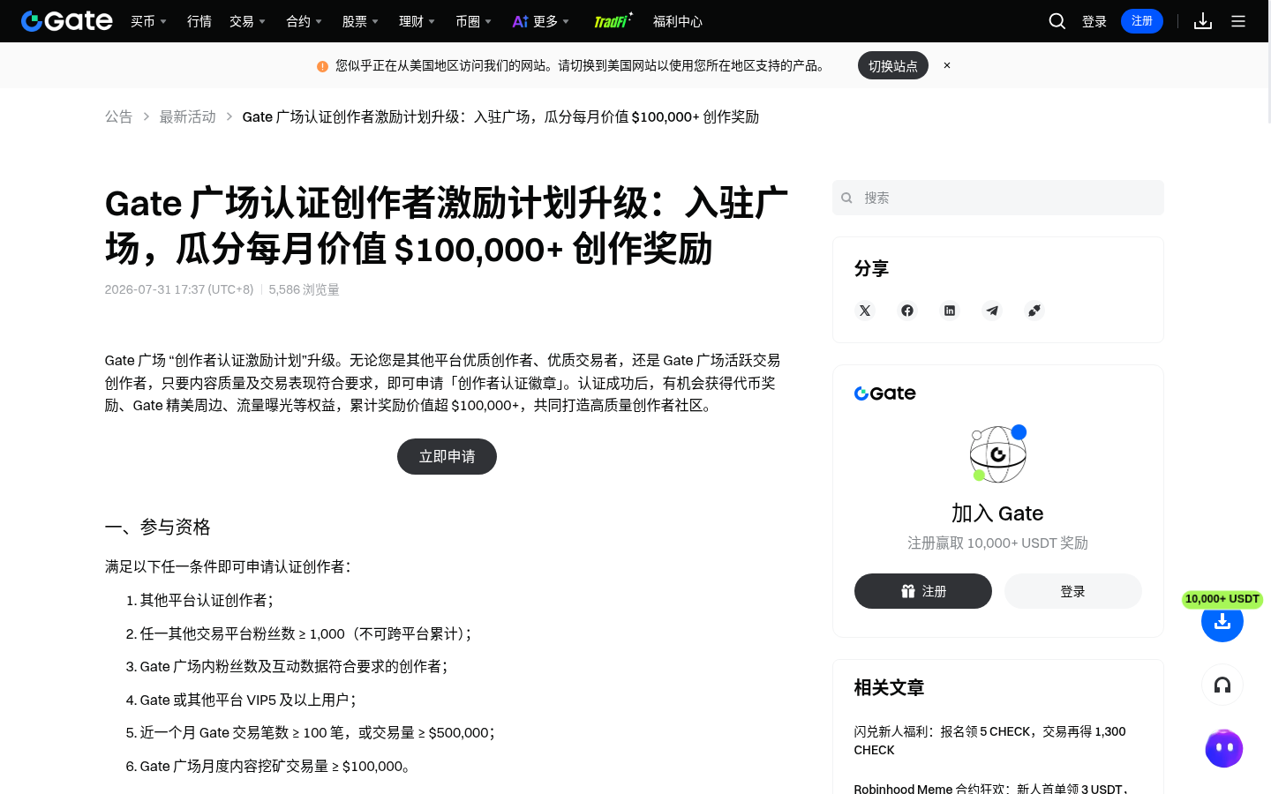
Task: Share article on LinkedIn
Action: 950,311
